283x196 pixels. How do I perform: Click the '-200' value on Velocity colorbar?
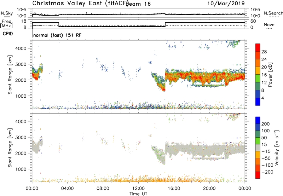267,172
